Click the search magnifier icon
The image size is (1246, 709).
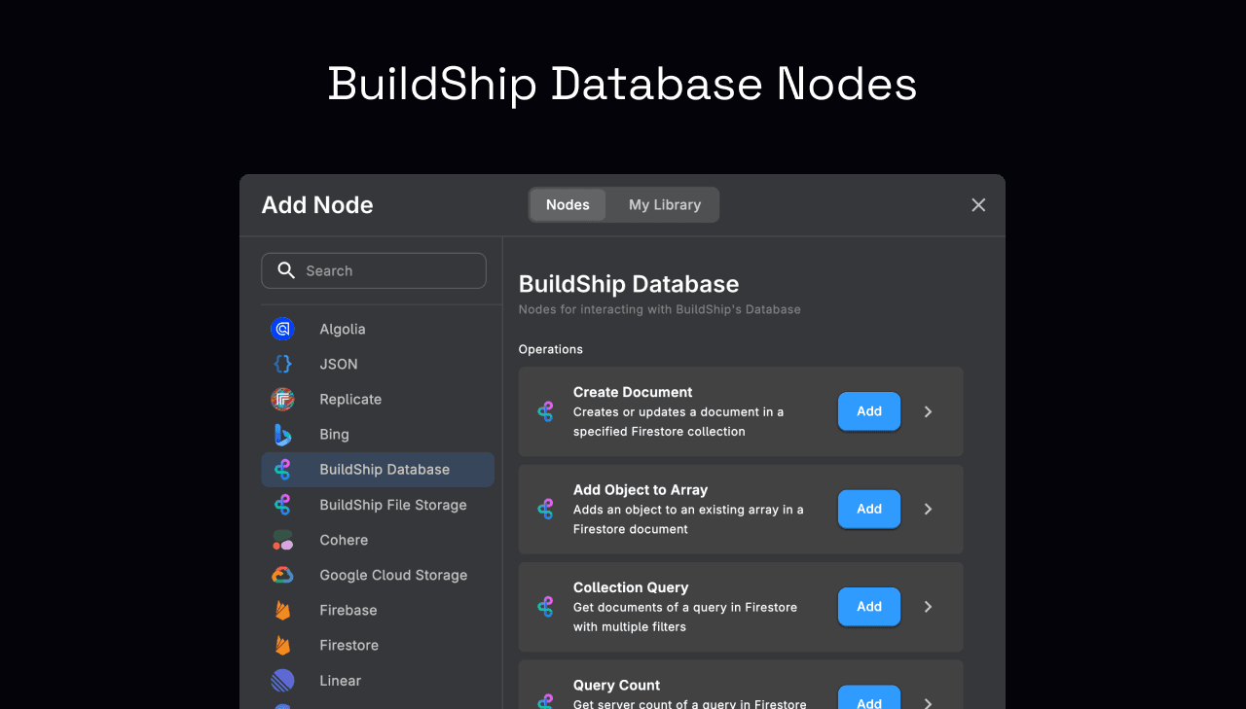[286, 269]
